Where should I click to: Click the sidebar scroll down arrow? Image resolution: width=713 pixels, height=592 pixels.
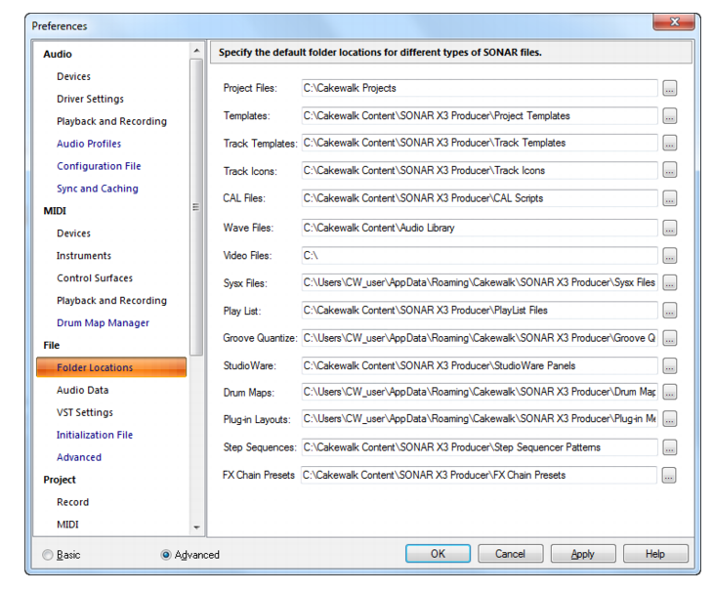pyautogui.click(x=196, y=528)
